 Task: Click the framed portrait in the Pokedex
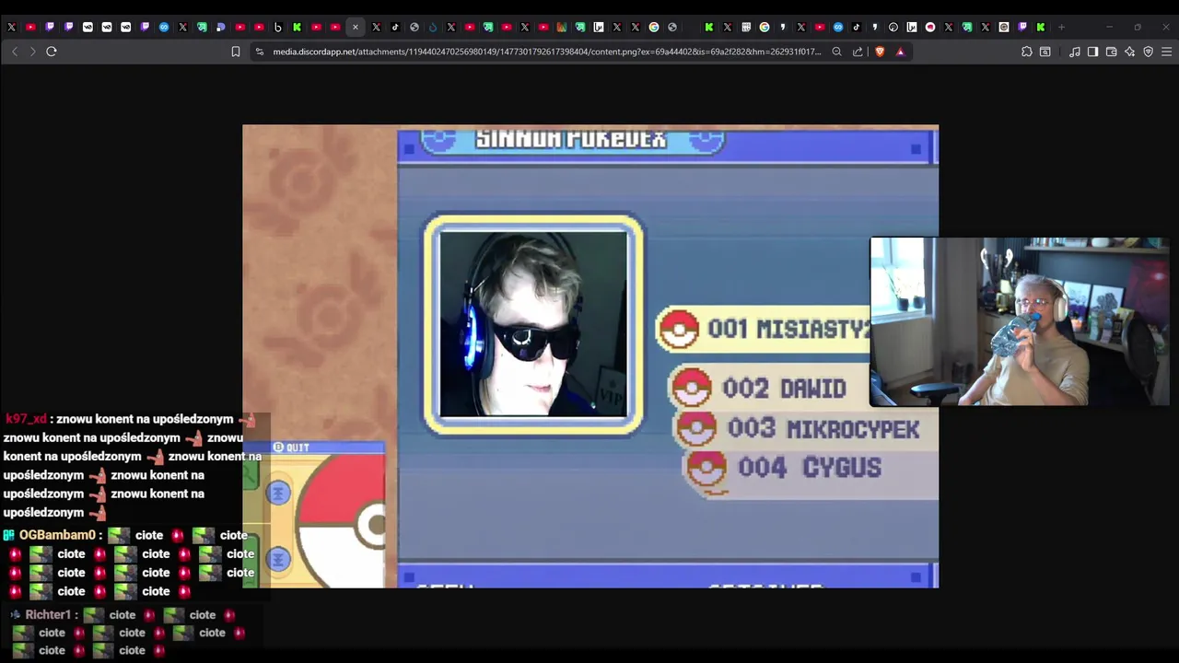point(534,324)
